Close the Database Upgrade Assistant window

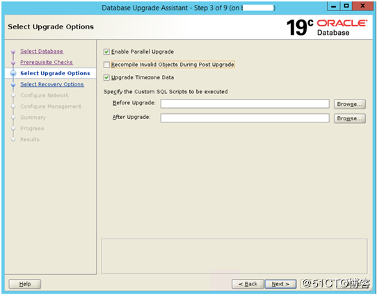click(x=363, y=6)
